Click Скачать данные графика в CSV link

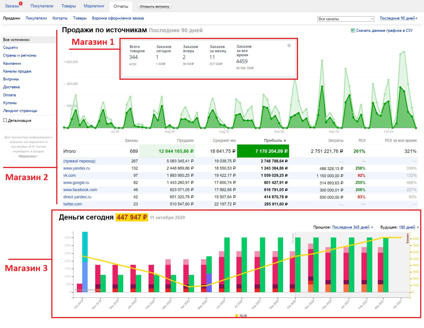(384, 30)
